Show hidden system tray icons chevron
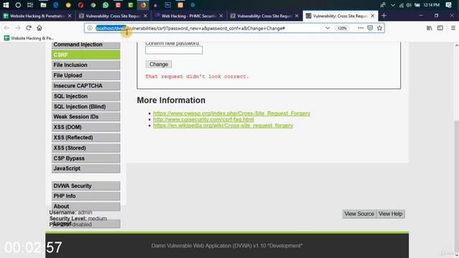This screenshot has height=258, width=459. (x=393, y=5)
